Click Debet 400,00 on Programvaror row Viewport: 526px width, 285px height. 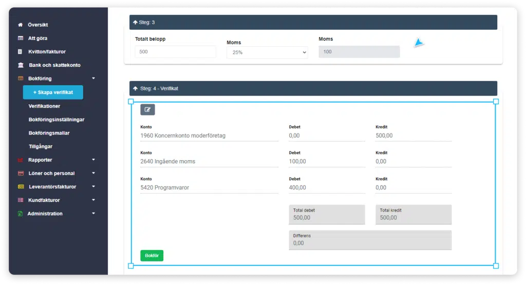pos(327,188)
